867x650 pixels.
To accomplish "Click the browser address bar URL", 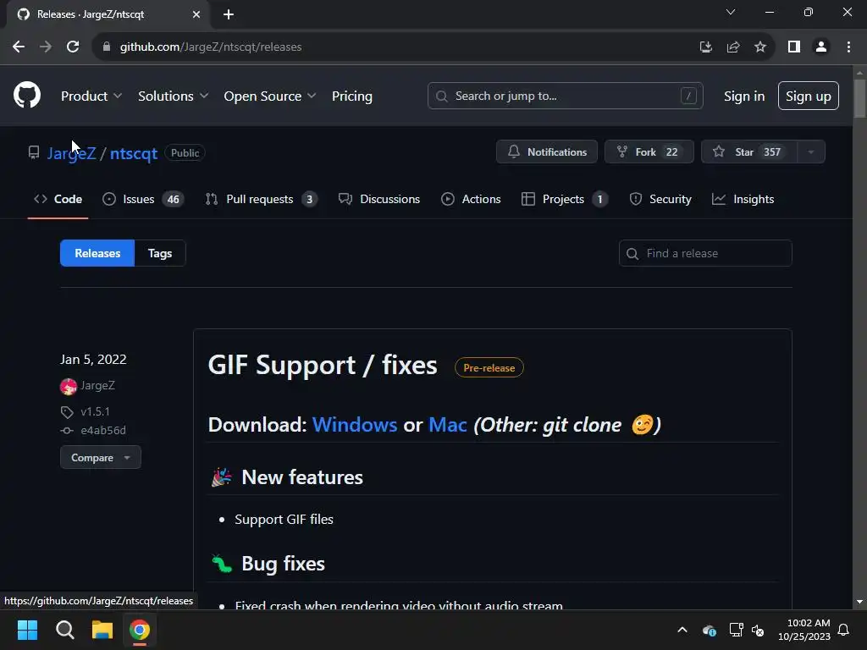I will (211, 47).
